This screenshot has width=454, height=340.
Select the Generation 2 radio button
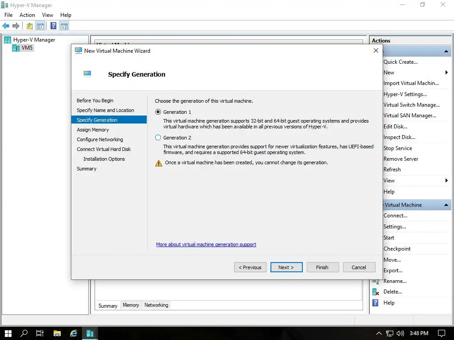click(158, 138)
